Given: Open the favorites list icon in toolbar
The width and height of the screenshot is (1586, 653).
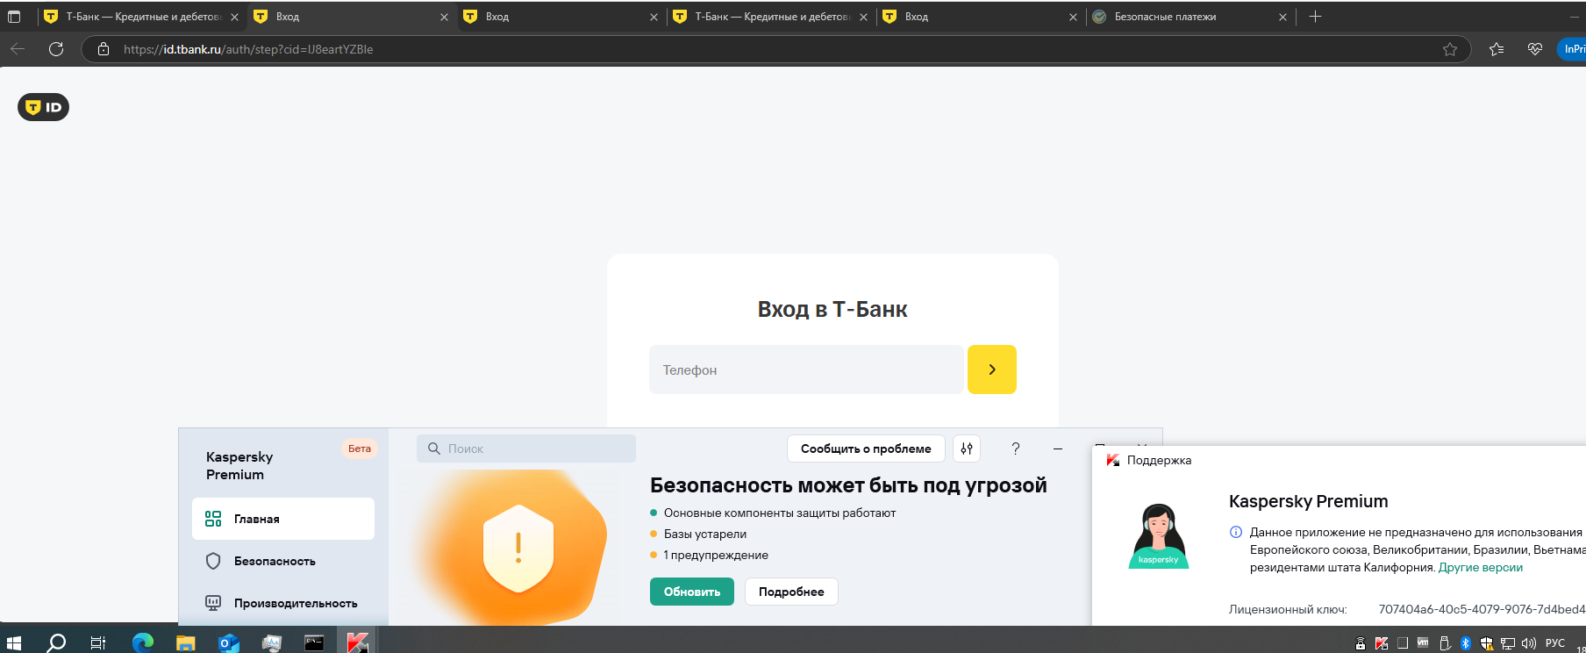Looking at the screenshot, I should (x=1497, y=49).
